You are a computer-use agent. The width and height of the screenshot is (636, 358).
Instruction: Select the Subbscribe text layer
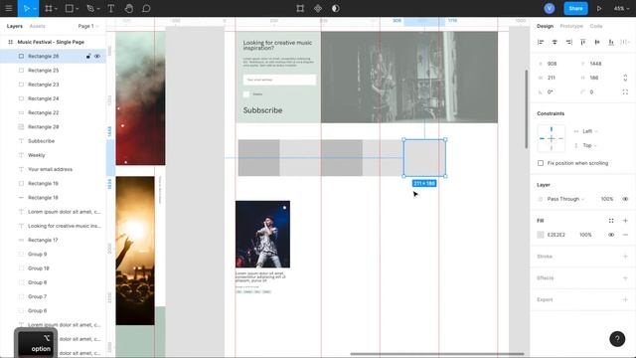41,141
